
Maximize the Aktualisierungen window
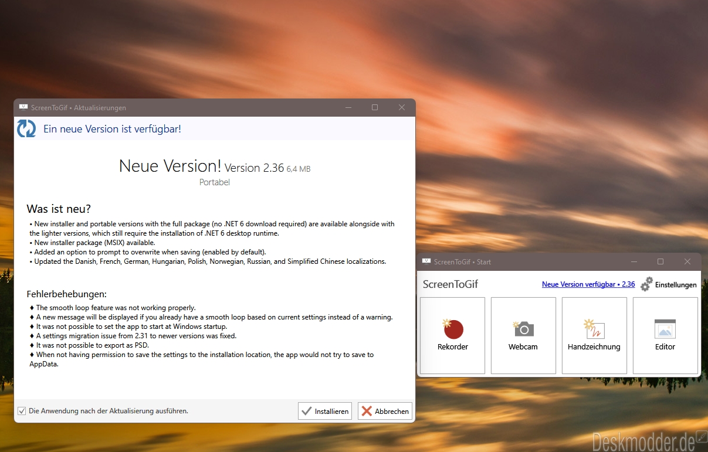pos(375,107)
